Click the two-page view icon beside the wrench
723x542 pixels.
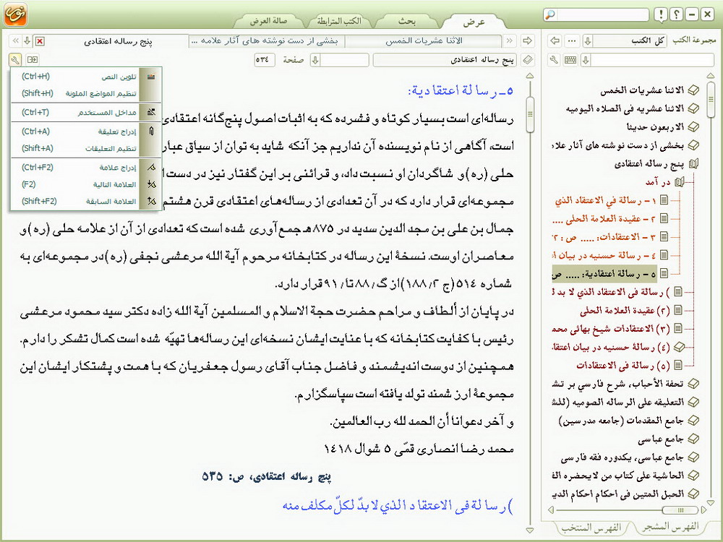point(33,60)
